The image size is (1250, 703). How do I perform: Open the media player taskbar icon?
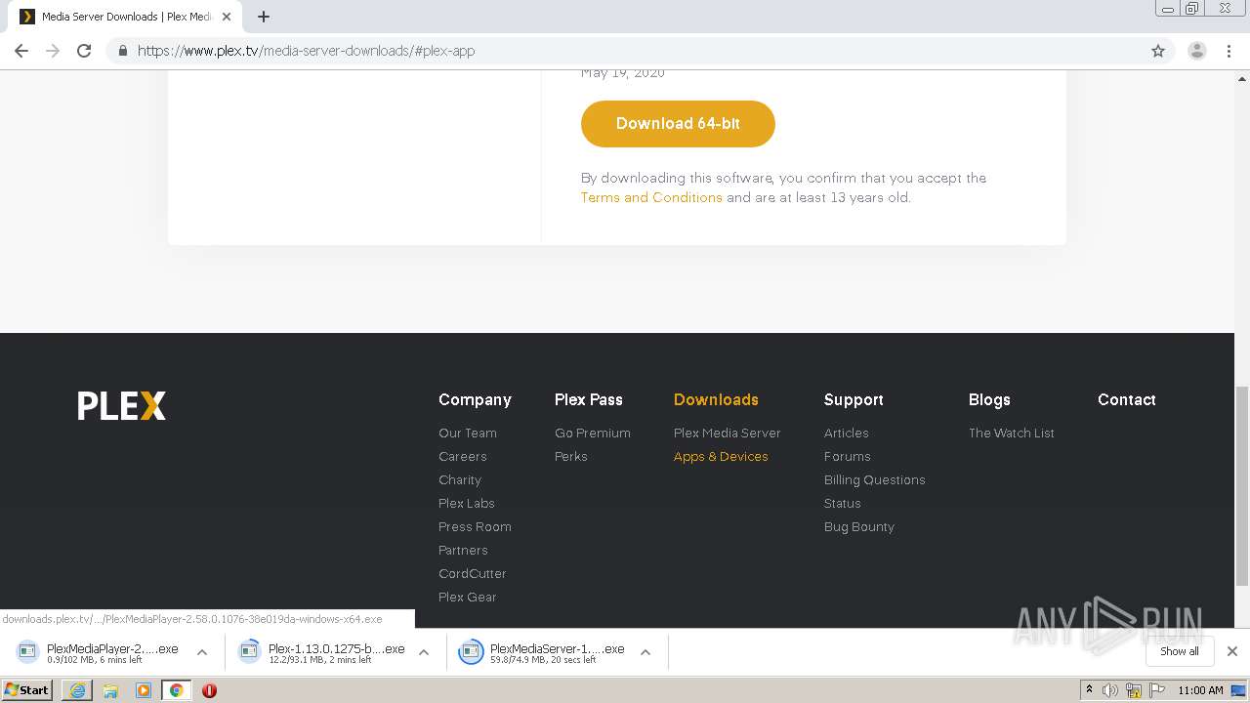coord(144,690)
